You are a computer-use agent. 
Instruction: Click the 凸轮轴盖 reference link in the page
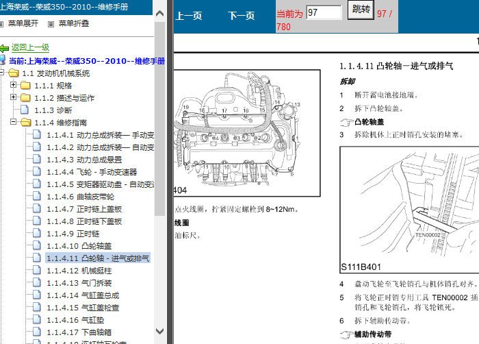coord(369,122)
